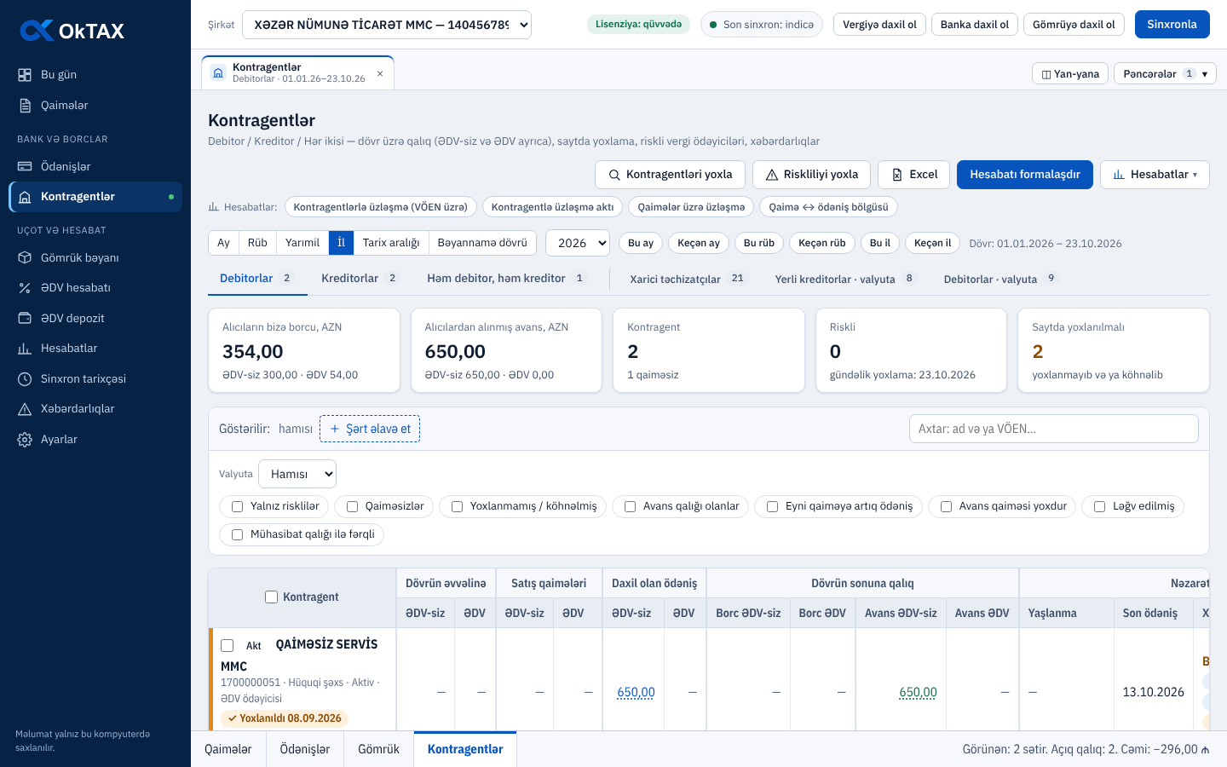The image size is (1227, 767).
Task: Close the Kontragentlər Debitorlar window tab
Action: click(x=380, y=73)
